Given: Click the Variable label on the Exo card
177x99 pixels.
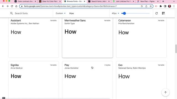Looking at the screenshot, I should point(161,65).
